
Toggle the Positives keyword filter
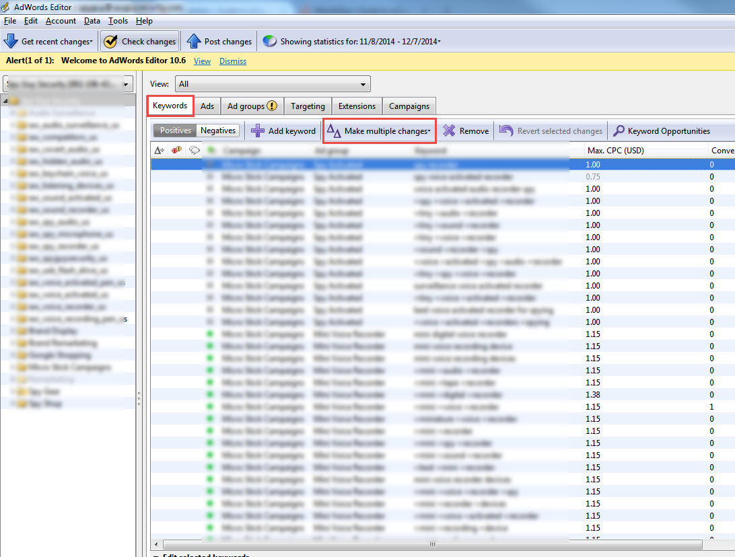click(x=175, y=131)
